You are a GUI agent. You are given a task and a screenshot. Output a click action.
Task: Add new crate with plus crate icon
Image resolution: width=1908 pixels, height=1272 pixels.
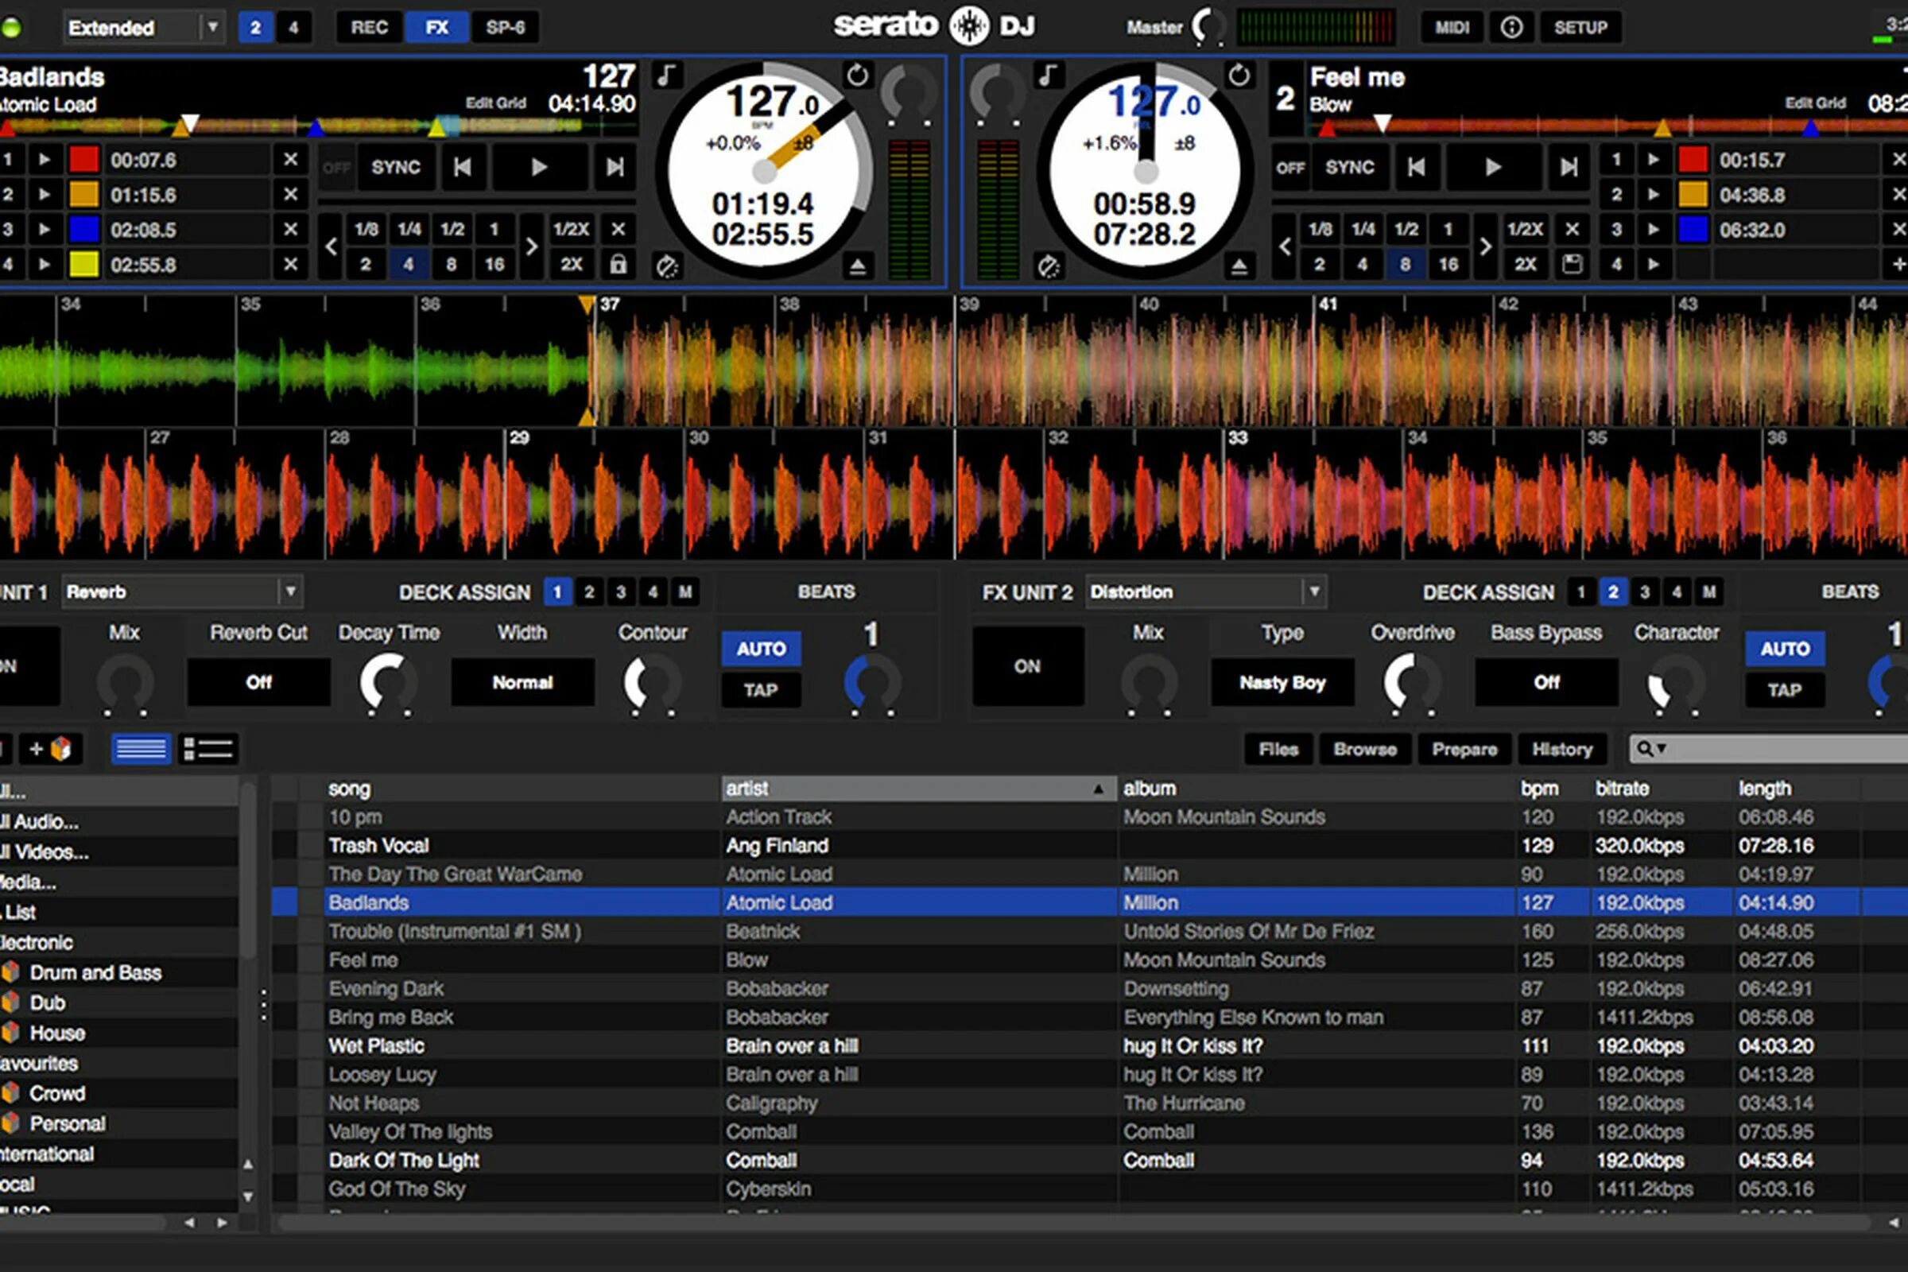[49, 749]
